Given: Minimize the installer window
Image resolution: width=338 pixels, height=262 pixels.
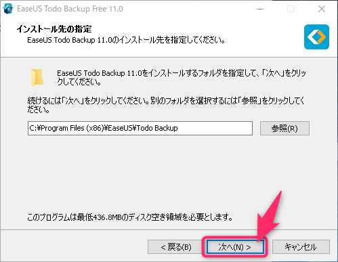Looking at the screenshot, I should click(x=260, y=9).
